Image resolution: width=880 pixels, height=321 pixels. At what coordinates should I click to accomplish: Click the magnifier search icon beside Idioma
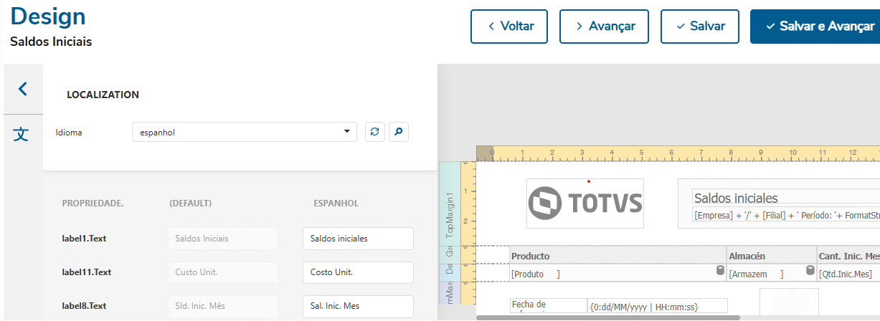(x=399, y=132)
